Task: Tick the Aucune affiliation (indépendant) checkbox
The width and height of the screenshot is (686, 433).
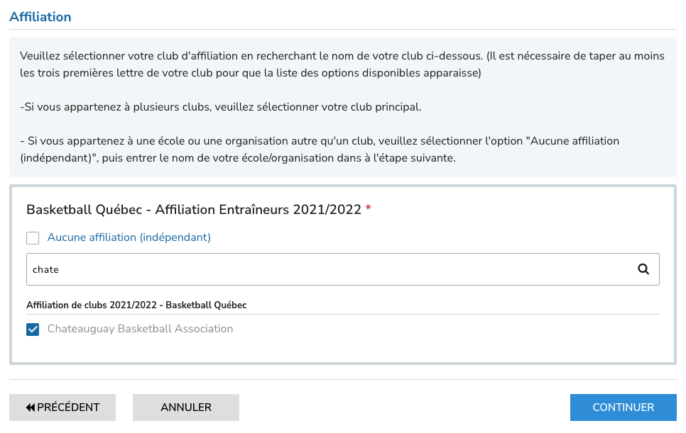Action: (x=33, y=238)
